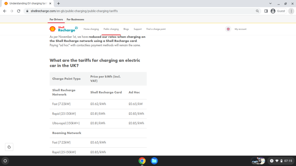
Task: Open the notification count badge
Action: (272, 161)
